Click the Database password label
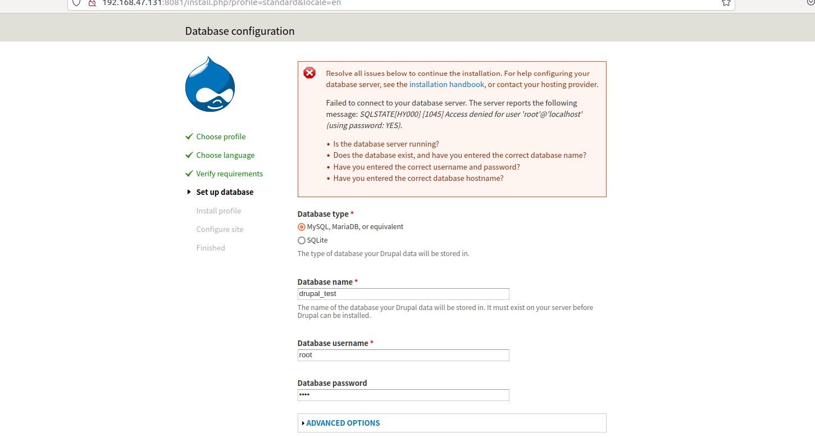This screenshot has width=815, height=437. [332, 383]
